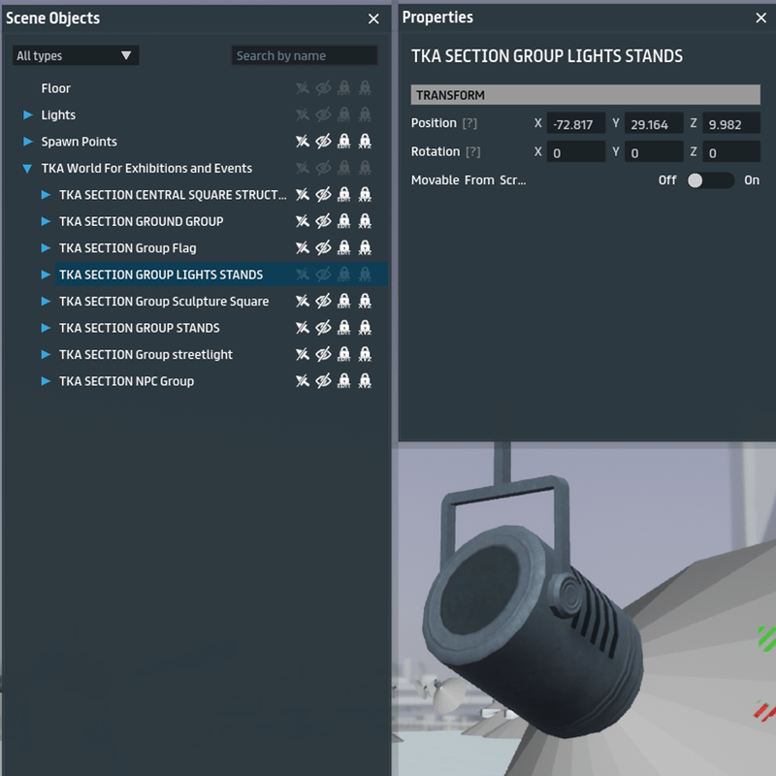Open the All types filter dropdown

coord(75,56)
